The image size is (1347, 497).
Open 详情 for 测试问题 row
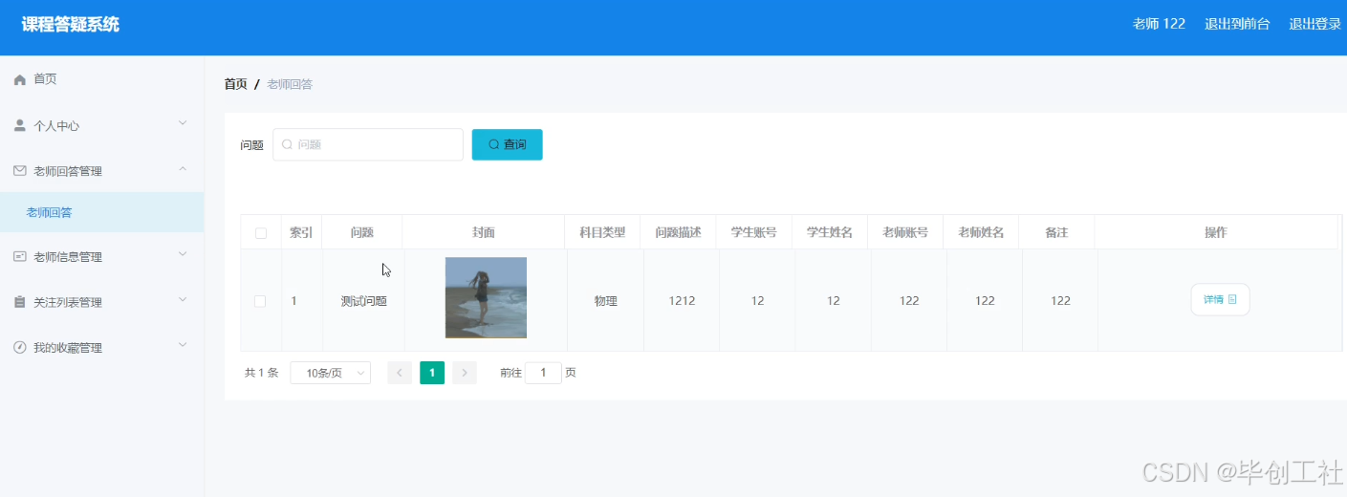click(x=1220, y=300)
